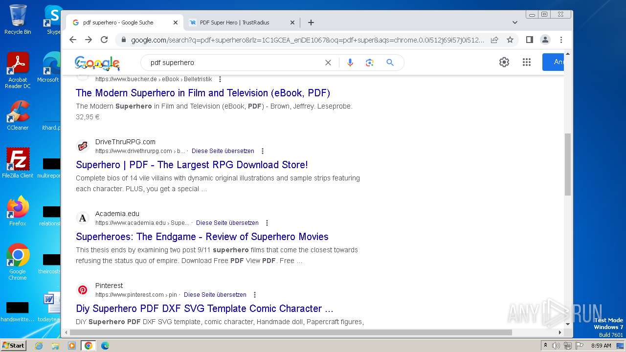
Task: Show hidden system tray icons arrow
Action: click(545, 345)
